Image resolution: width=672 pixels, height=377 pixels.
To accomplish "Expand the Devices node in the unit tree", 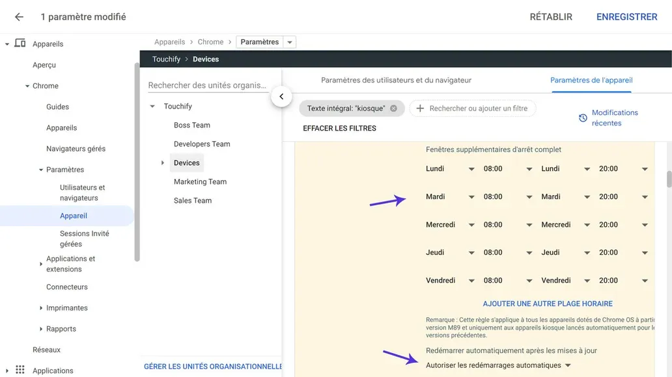I will 162,162.
